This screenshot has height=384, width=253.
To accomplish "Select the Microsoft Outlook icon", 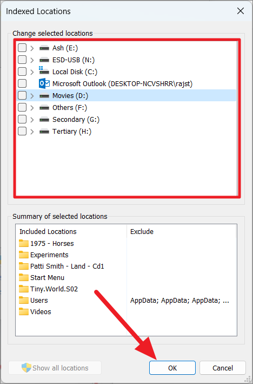I will pyautogui.click(x=44, y=84).
